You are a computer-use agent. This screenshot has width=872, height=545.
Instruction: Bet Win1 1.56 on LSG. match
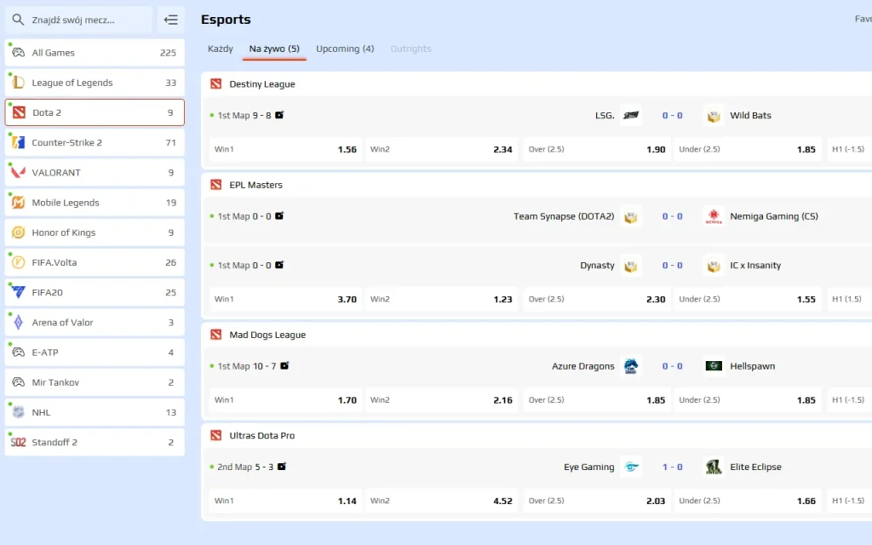(285, 149)
